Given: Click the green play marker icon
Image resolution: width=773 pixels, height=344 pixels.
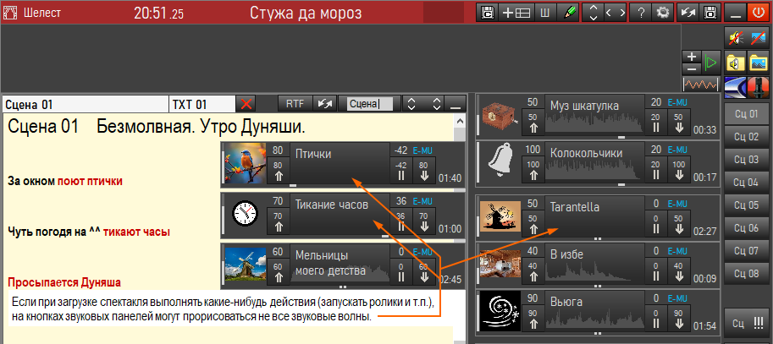Looking at the screenshot, I should pos(710,63).
